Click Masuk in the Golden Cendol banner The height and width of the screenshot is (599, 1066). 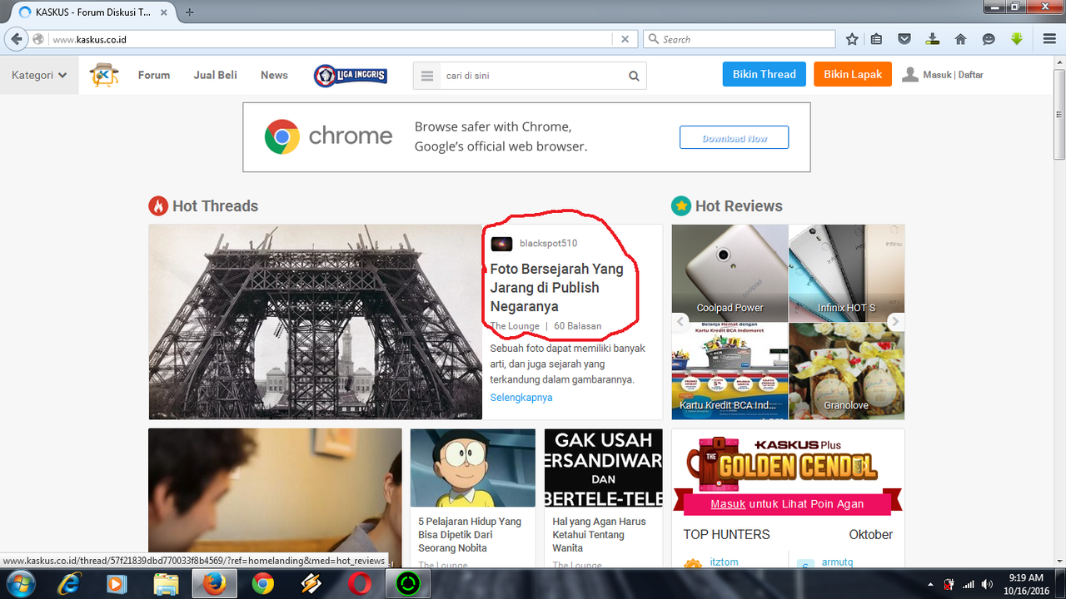click(x=728, y=504)
